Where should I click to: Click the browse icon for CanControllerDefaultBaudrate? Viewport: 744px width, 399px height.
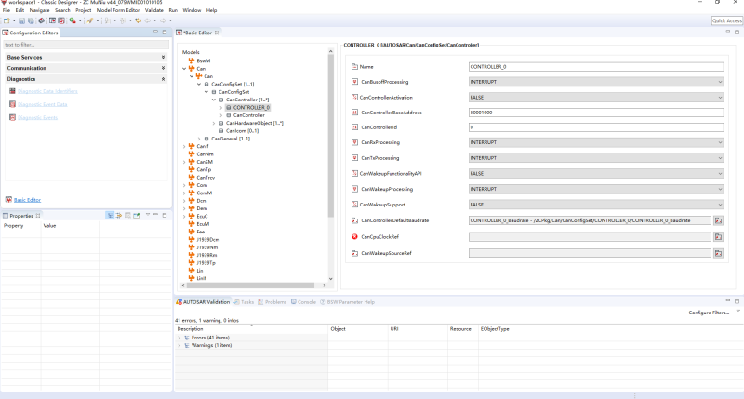click(x=719, y=220)
